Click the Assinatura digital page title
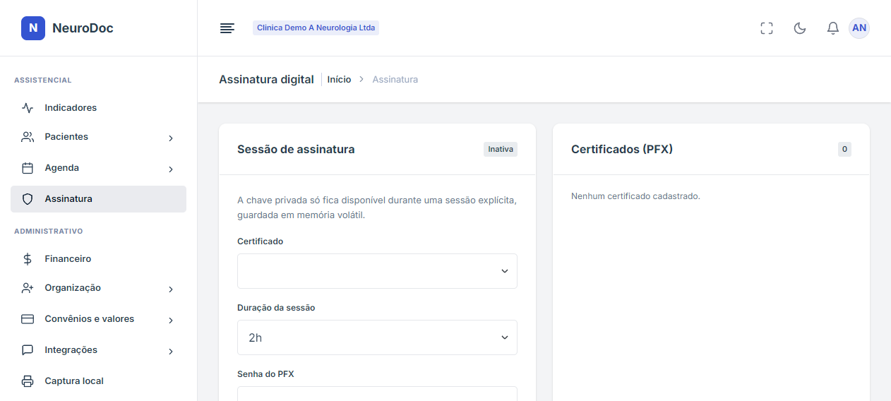 tap(266, 80)
